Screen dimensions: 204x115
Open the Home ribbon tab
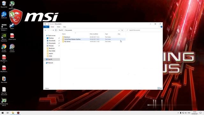coord(52,27)
